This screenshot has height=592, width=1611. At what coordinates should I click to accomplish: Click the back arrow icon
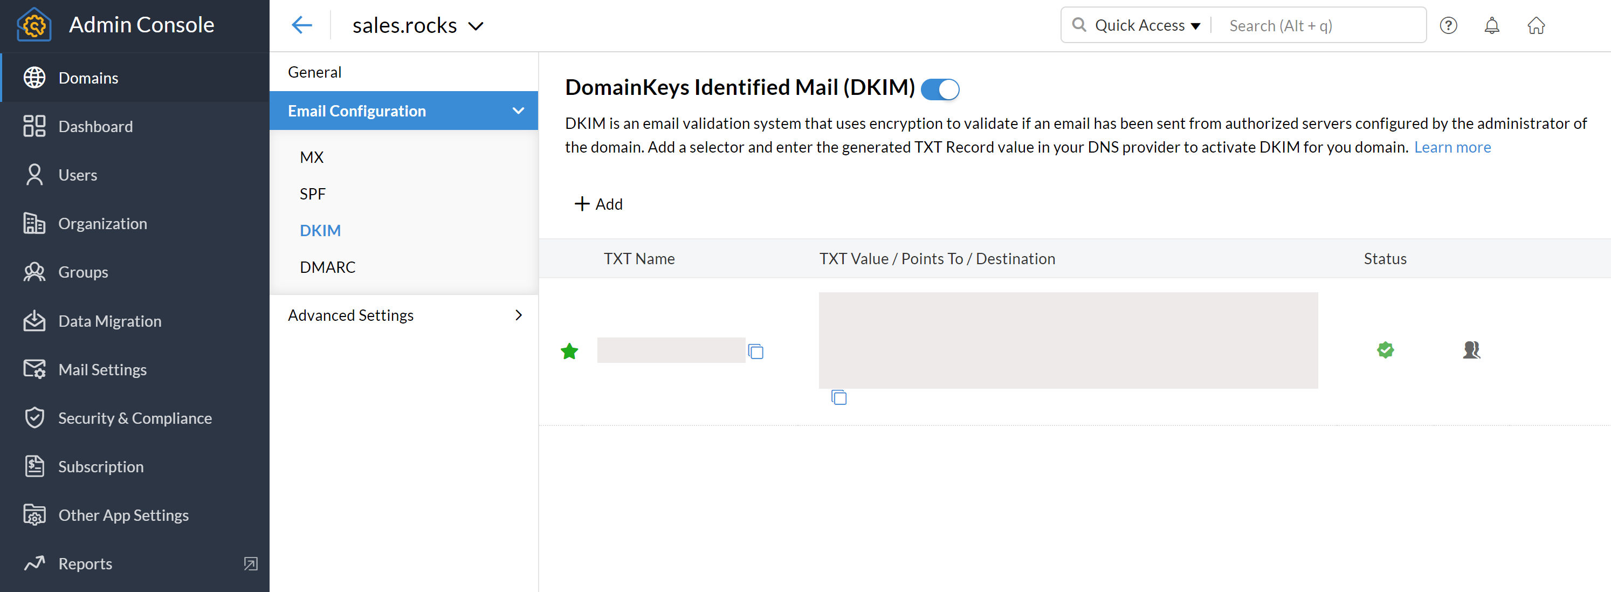click(301, 26)
